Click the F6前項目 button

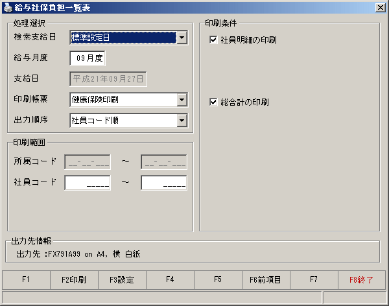coord(266,280)
